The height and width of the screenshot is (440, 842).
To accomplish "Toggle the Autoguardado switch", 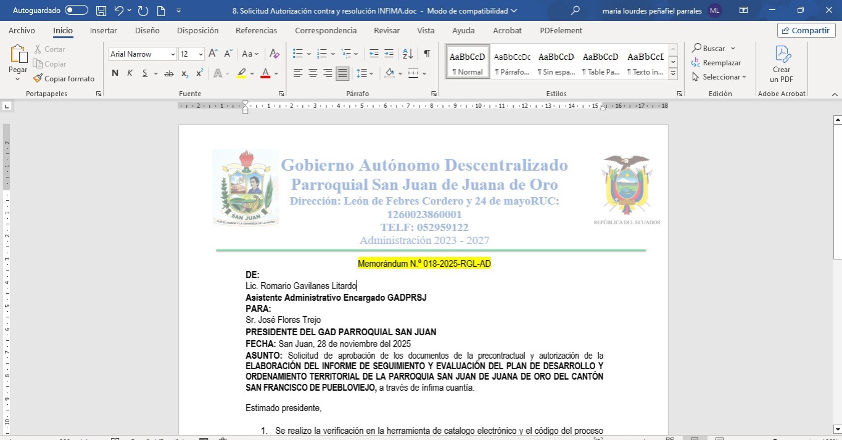I will (76, 10).
